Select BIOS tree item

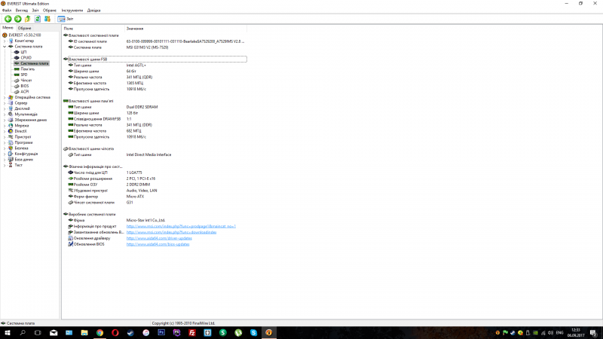click(x=25, y=86)
